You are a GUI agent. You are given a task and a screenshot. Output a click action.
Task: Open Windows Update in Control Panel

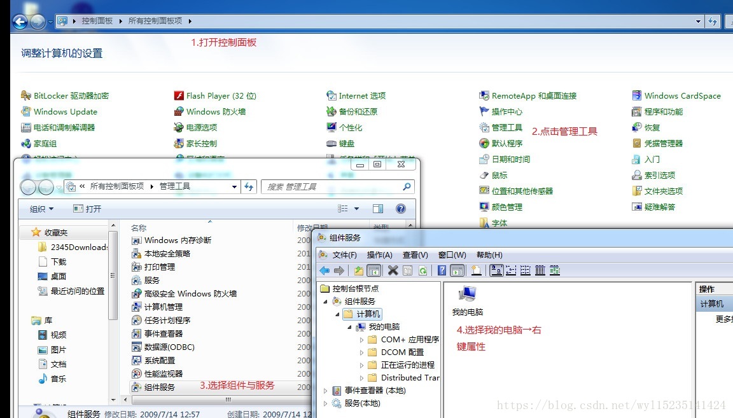65,112
